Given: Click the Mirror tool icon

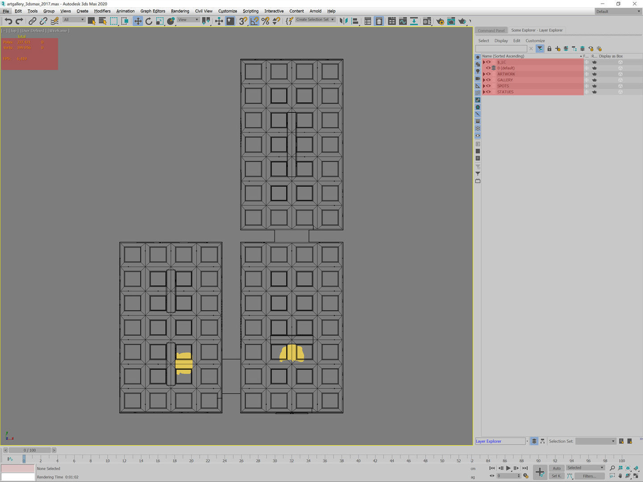Looking at the screenshot, I should [343, 21].
